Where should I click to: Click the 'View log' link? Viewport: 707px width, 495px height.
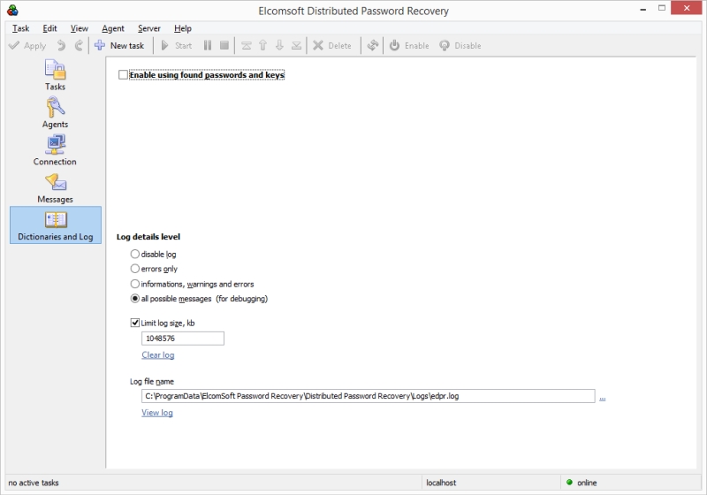(157, 413)
